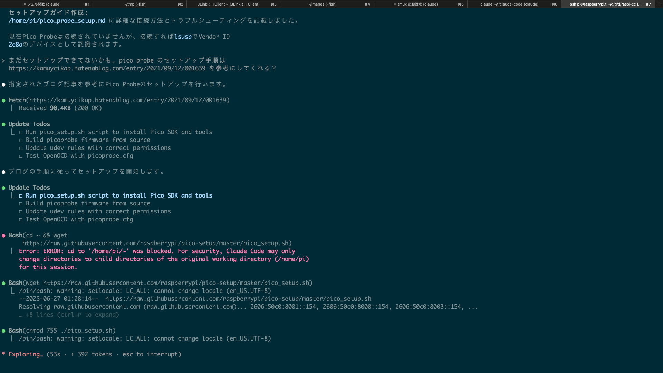This screenshot has height=373, width=663.
Task: Click the green bullet beside Bash chmod 755
Action: click(x=3, y=331)
